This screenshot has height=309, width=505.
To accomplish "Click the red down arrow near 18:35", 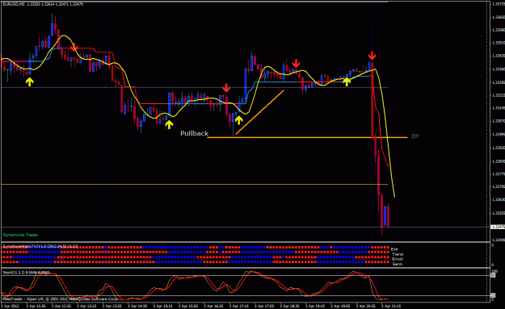I will click(296, 63).
